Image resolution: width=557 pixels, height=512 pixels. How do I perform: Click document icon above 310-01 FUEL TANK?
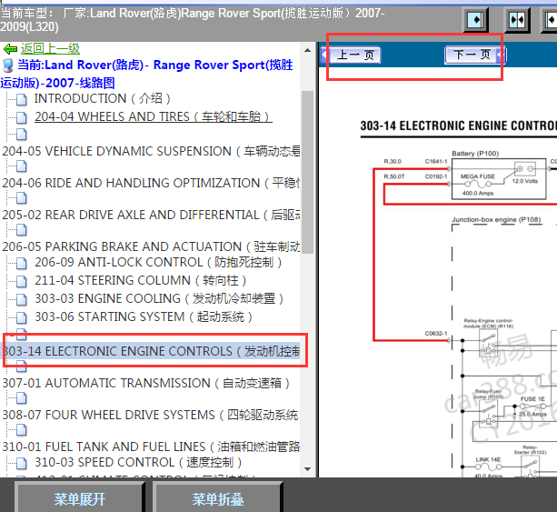click(21, 430)
